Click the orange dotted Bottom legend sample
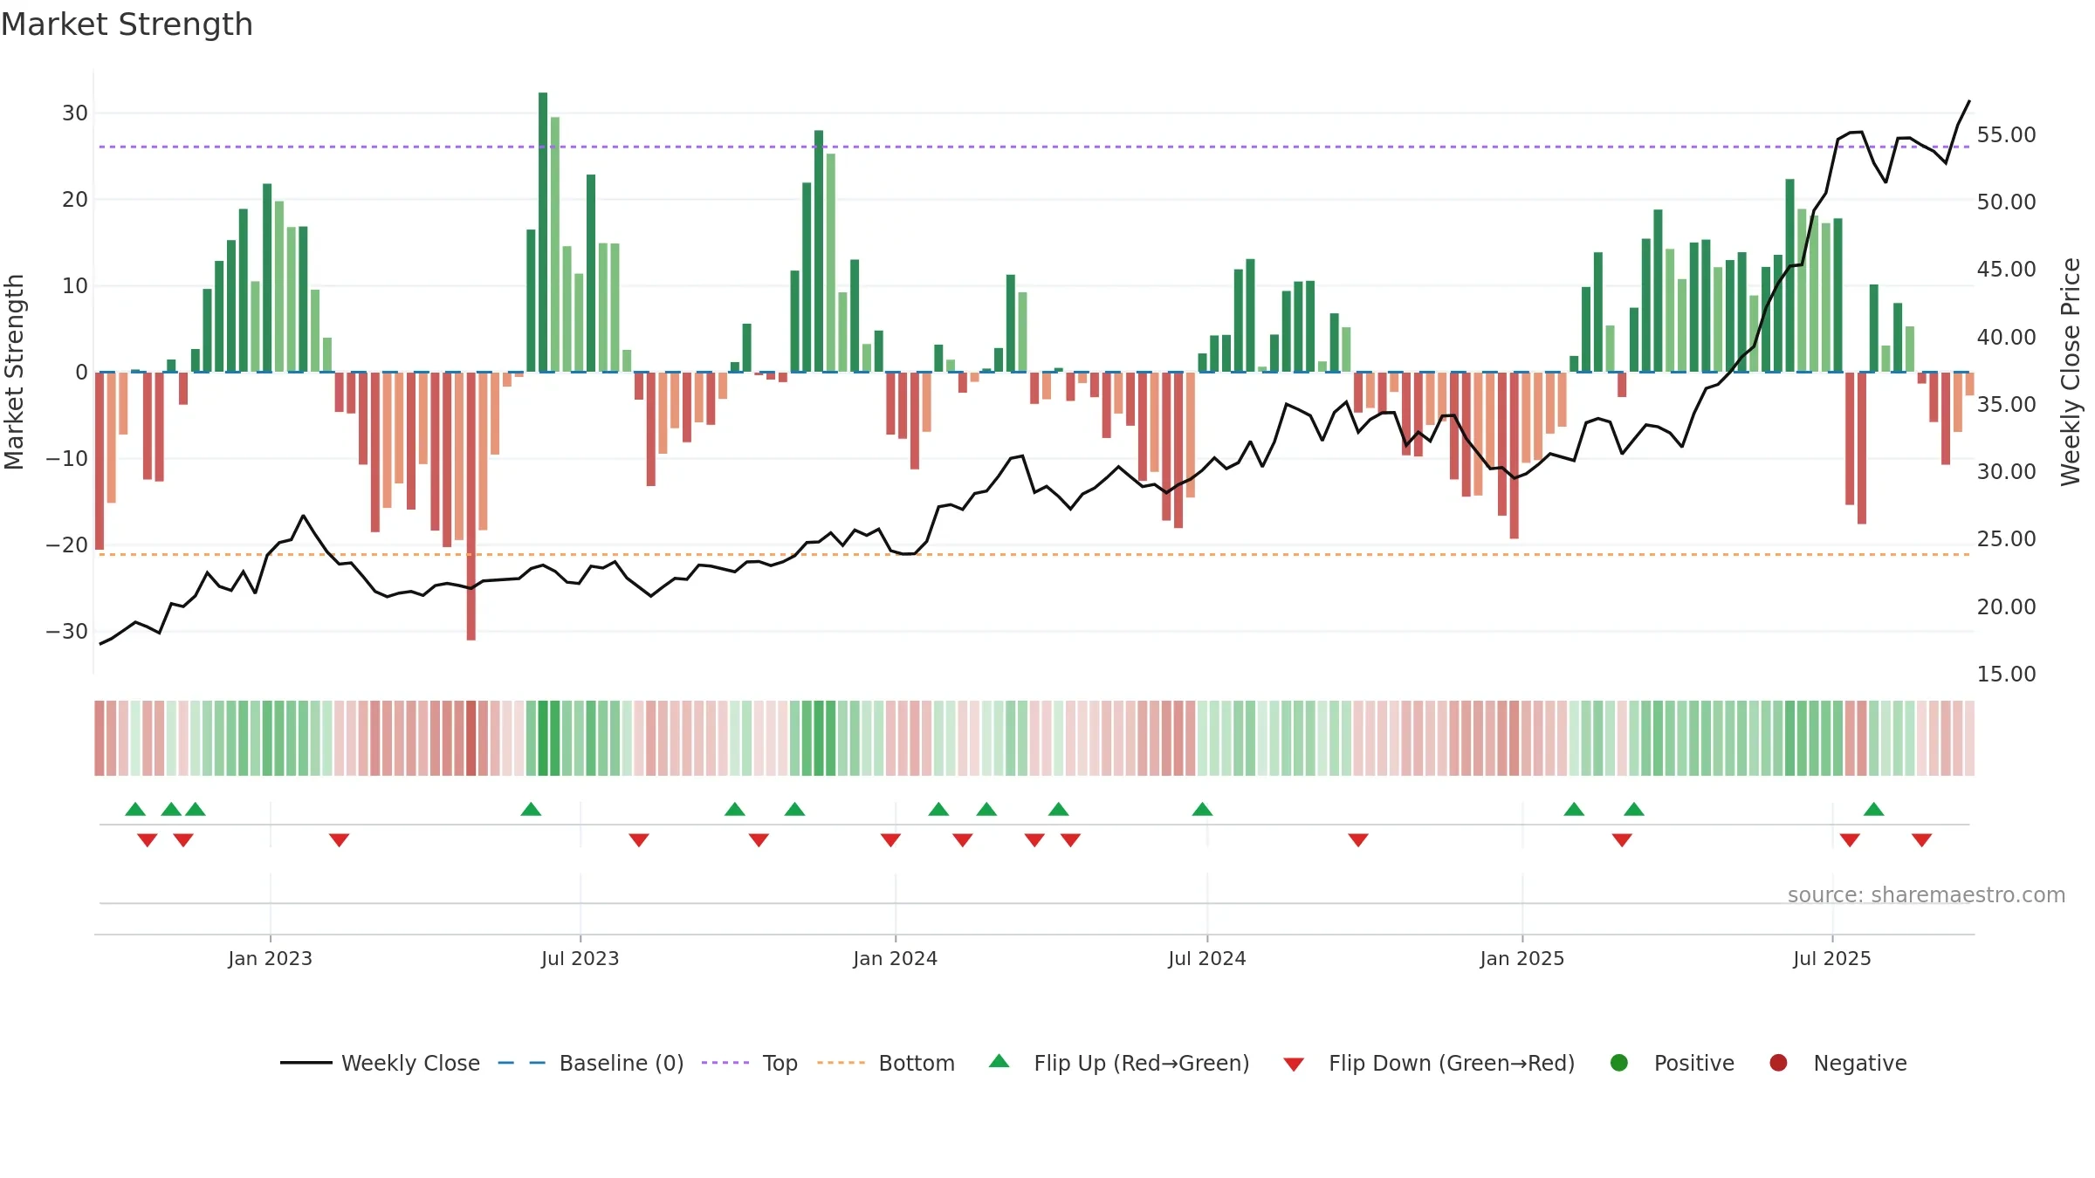This screenshot has width=2095, height=1178. pos(841,1063)
